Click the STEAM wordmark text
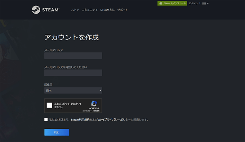This screenshot has height=142, width=245. (51, 10)
